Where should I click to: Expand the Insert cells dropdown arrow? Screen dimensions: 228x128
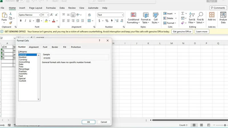pyautogui.click(x=175, y=14)
